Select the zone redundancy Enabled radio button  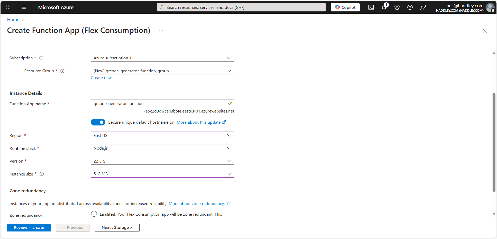94,214
